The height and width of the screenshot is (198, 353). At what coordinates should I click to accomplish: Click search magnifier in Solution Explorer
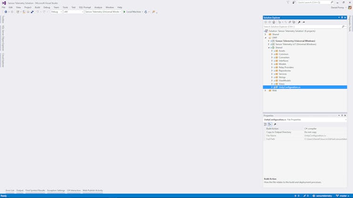pos(343,27)
